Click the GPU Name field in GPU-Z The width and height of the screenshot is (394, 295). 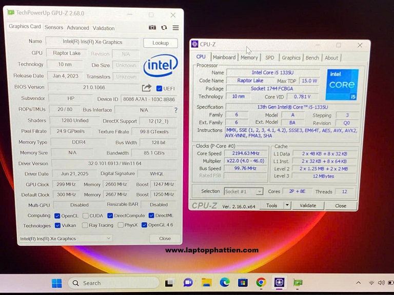pyautogui.click(x=92, y=42)
